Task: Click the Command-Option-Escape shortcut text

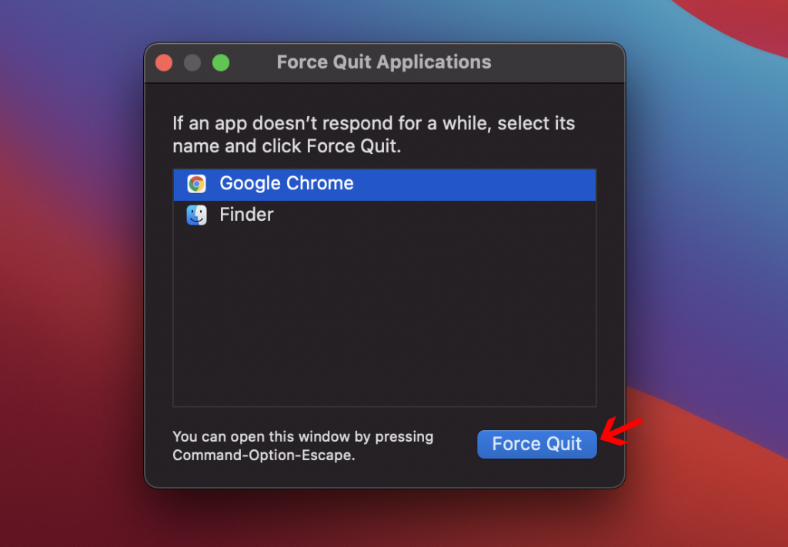Action: pos(264,455)
